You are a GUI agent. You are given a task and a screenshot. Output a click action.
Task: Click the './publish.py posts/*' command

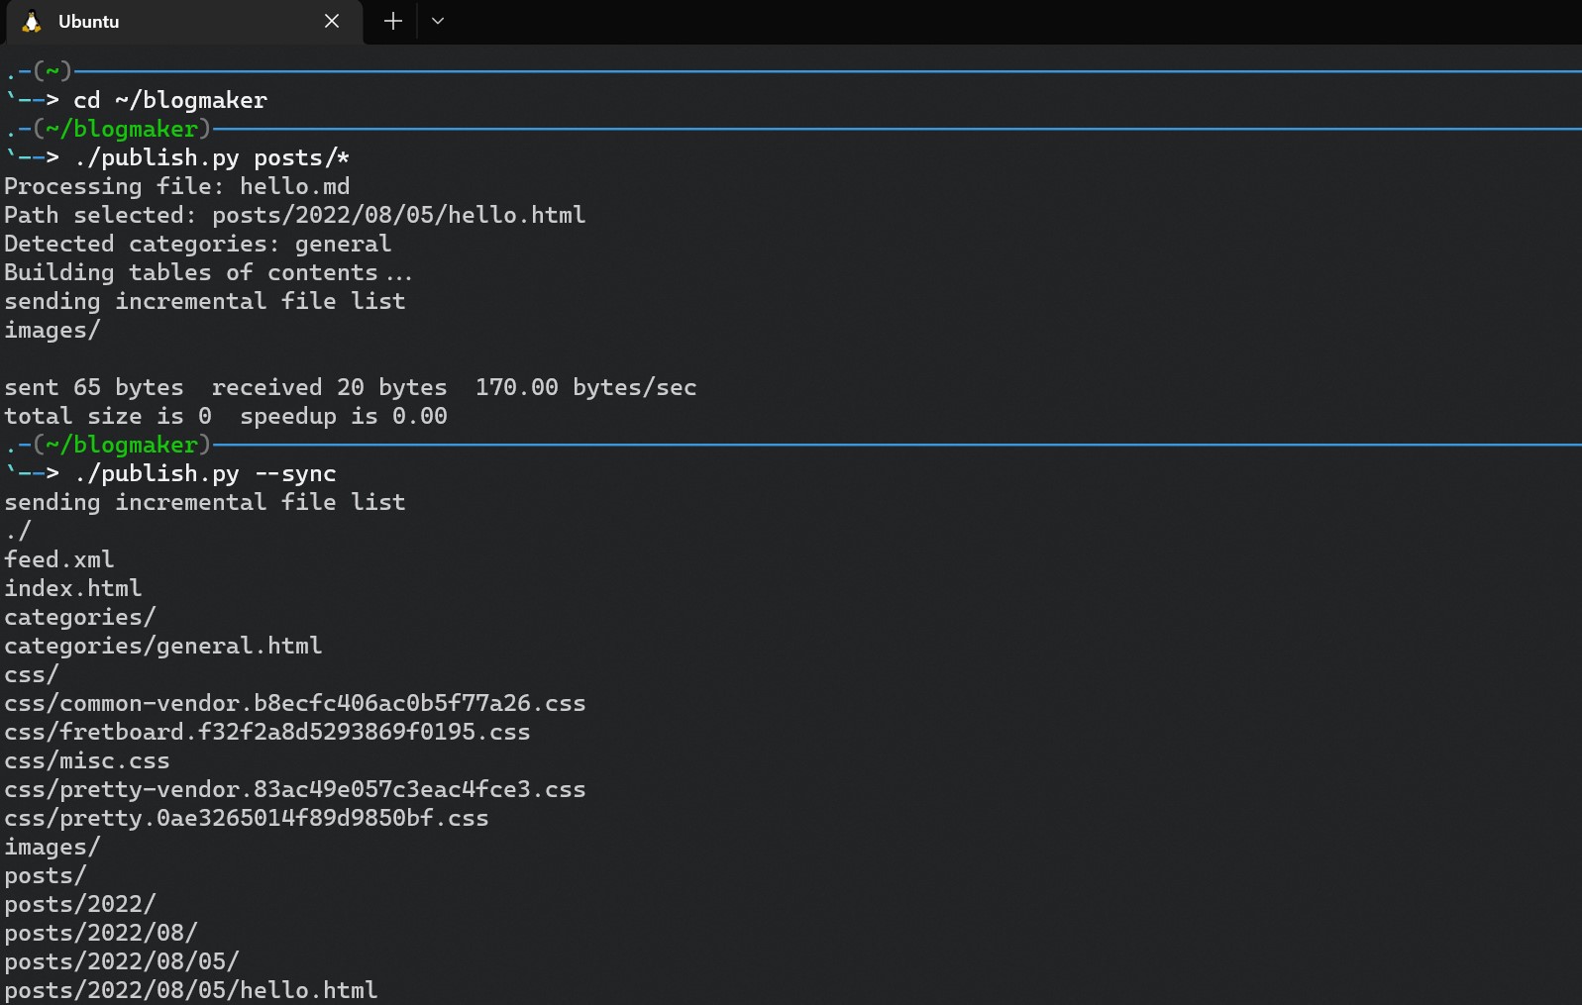(x=212, y=157)
